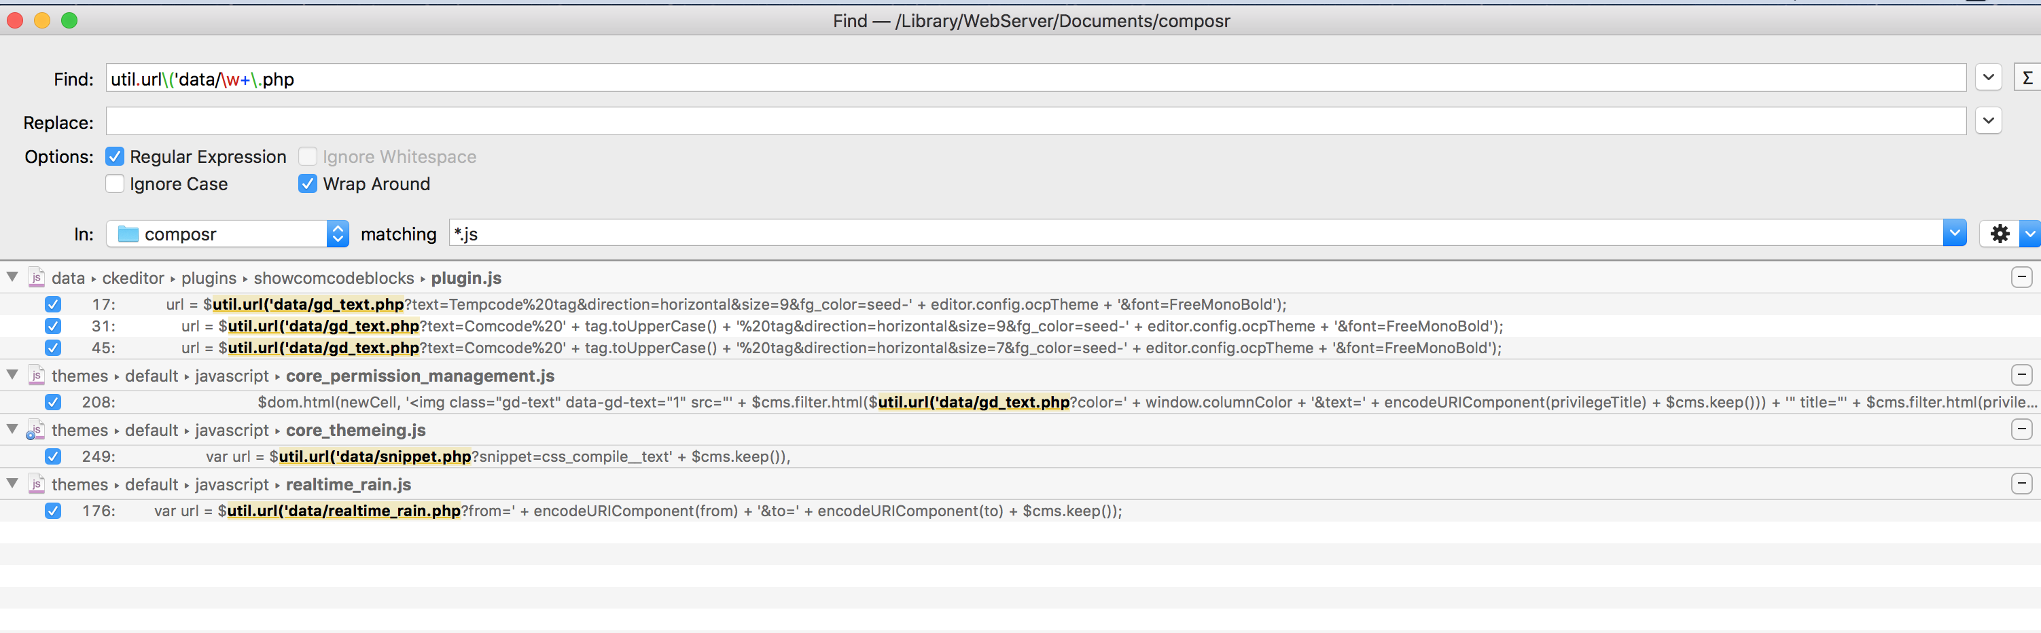This screenshot has height=633, width=2041.
Task: Click the core_themeing.js file icon
Action: 35,430
